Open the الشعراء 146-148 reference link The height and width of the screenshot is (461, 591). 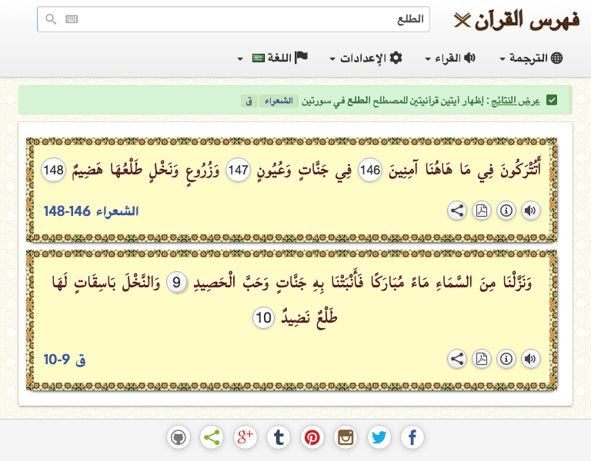pos(91,211)
